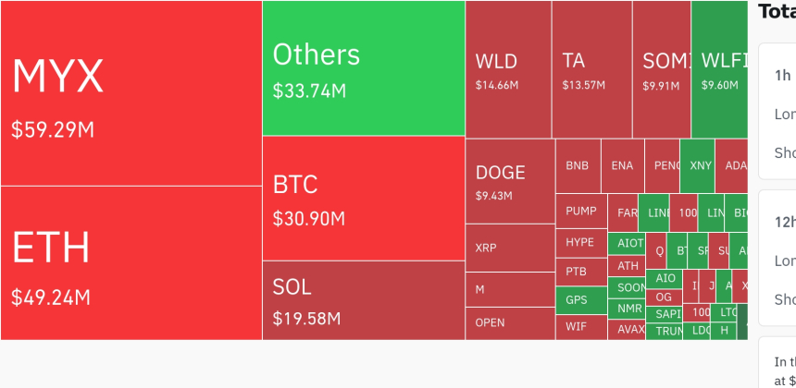Open the WLD $14.66M tile
This screenshot has height=388, width=796.
(508, 69)
